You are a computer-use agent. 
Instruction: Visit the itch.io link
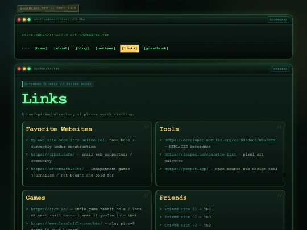point(49,209)
